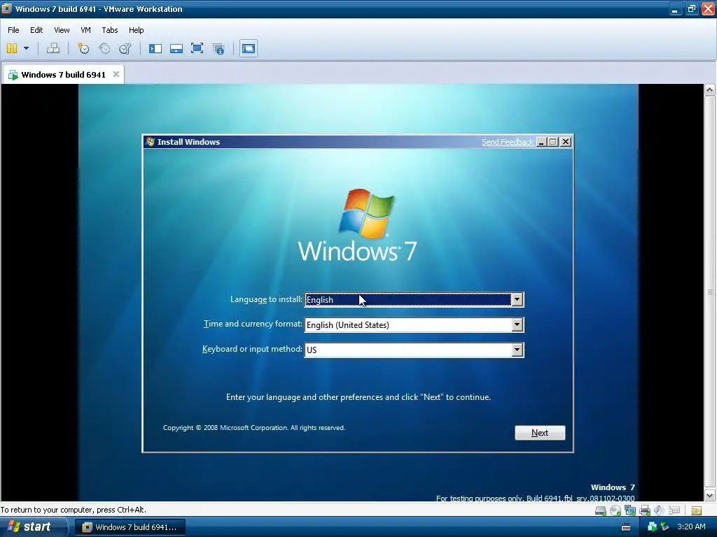
Task: Minimize the Install Windows dialog
Action: click(x=541, y=142)
